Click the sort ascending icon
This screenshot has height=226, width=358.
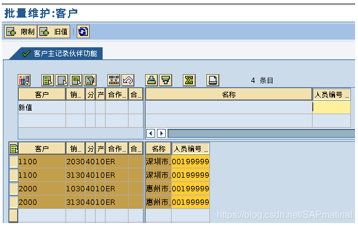[x=152, y=80]
